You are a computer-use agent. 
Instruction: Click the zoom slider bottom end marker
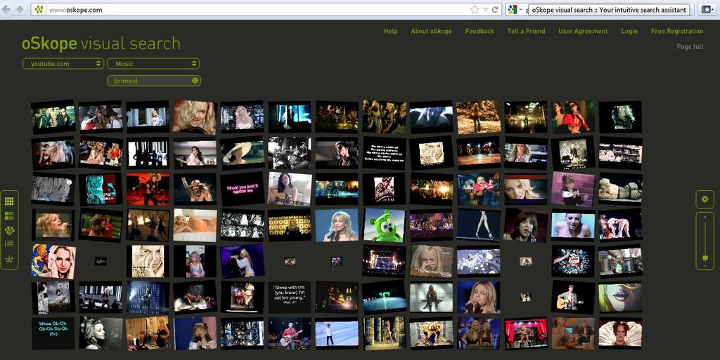(x=705, y=265)
